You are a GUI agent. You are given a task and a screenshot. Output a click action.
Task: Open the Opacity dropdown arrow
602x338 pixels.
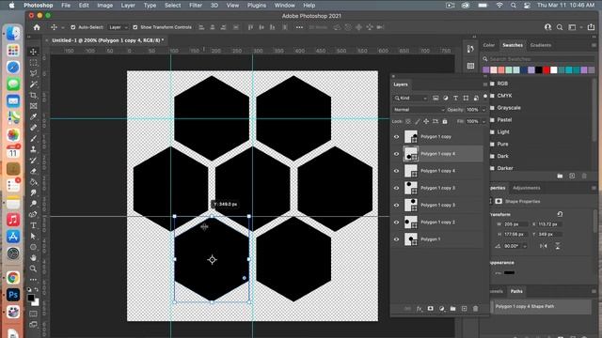(x=483, y=110)
